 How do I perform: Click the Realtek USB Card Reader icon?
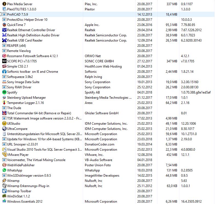click(4, 40)
